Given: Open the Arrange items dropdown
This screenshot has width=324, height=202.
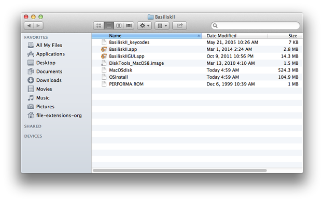Looking at the screenshot, I should [162, 25].
